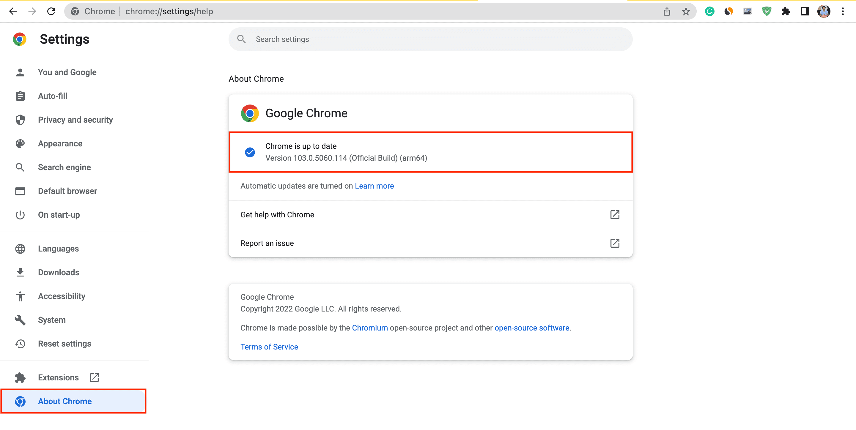Bookmark this page with star icon
The height and width of the screenshot is (430, 856).
(686, 11)
